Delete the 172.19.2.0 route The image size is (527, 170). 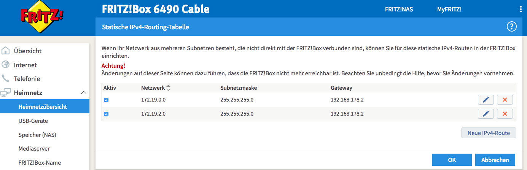click(x=505, y=114)
